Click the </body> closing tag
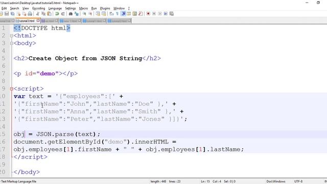The image size is (327, 184). (x=27, y=172)
